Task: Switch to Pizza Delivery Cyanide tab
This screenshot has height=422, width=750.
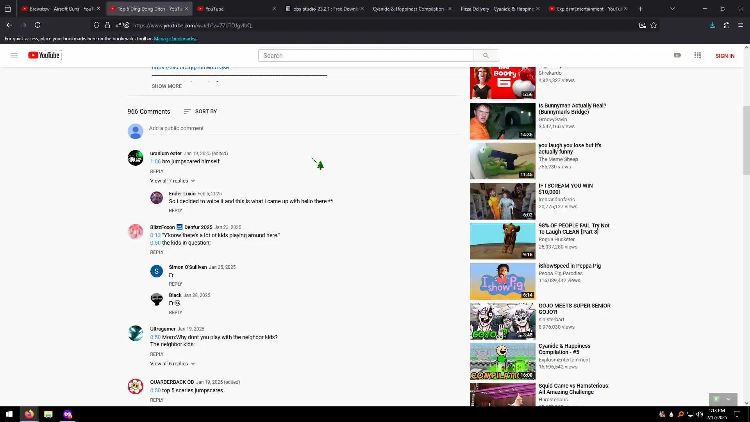Action: pos(496,9)
